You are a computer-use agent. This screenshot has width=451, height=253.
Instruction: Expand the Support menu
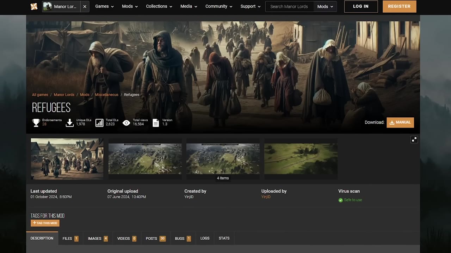(251, 6)
